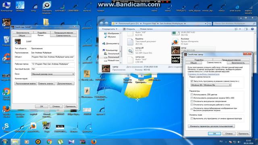Viewport: 258px width, 145px height.
Task: Open Compatibility tab in SAMP shortcut properties
Action: click(63, 35)
